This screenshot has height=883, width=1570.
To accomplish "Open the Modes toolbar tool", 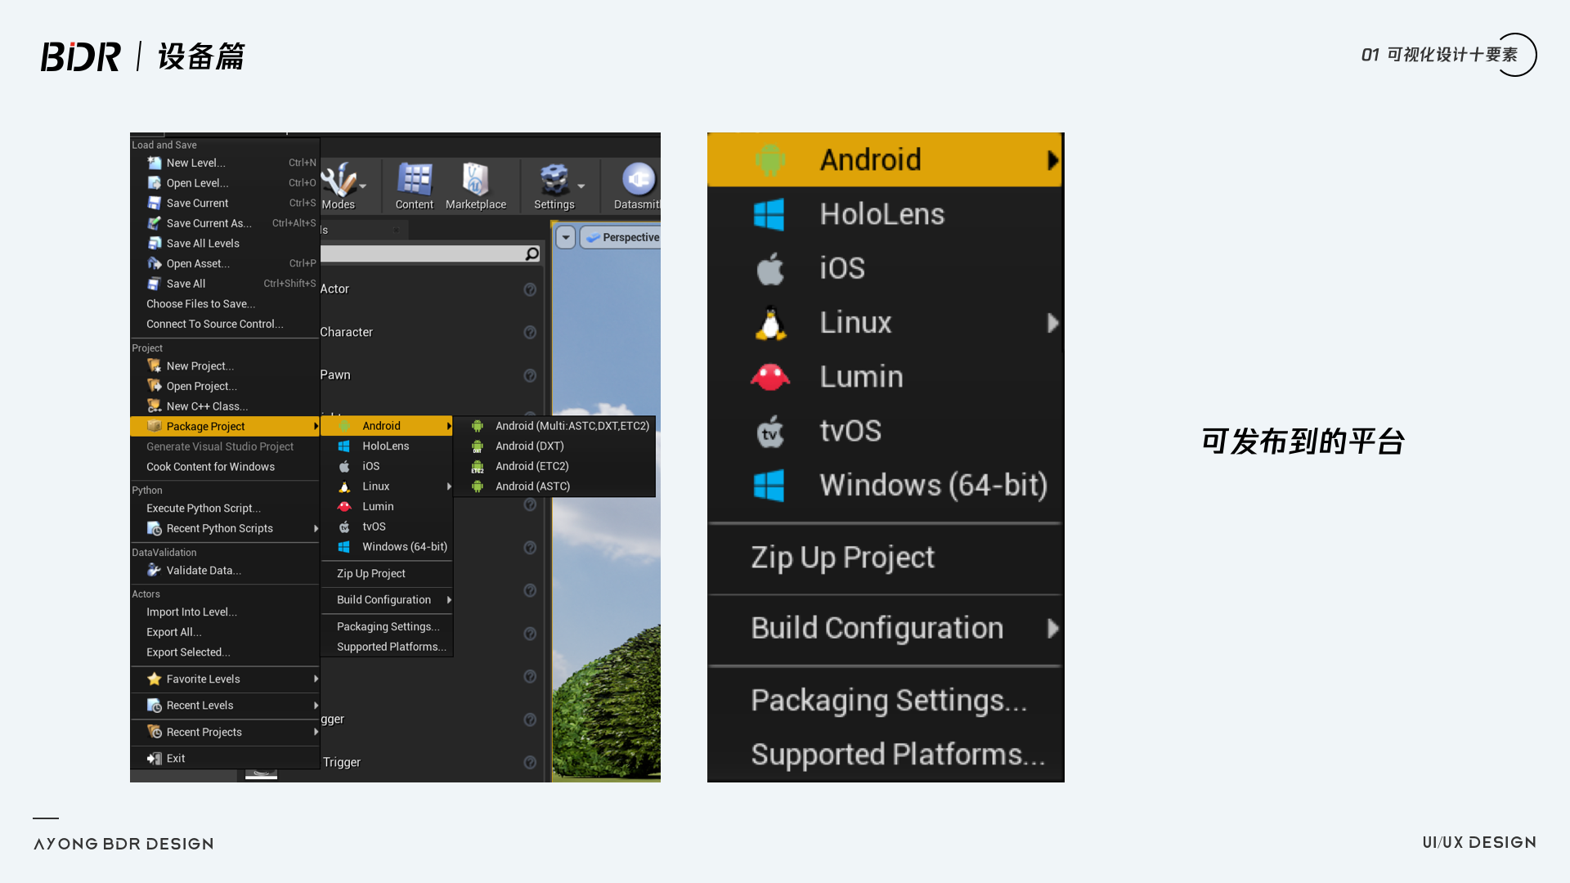I will coord(338,186).
